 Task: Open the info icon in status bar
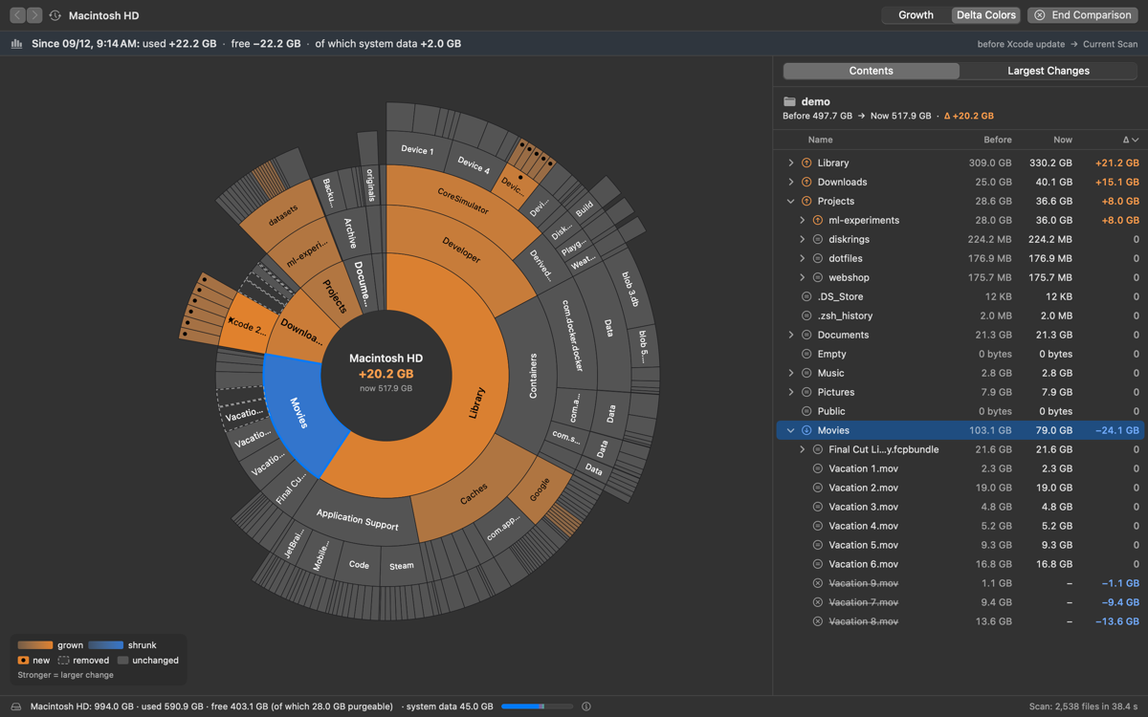point(586,706)
